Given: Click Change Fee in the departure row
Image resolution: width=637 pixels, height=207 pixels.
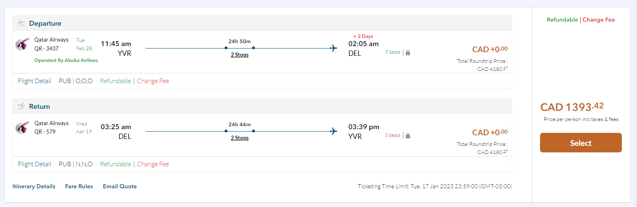Looking at the screenshot, I should 153,81.
